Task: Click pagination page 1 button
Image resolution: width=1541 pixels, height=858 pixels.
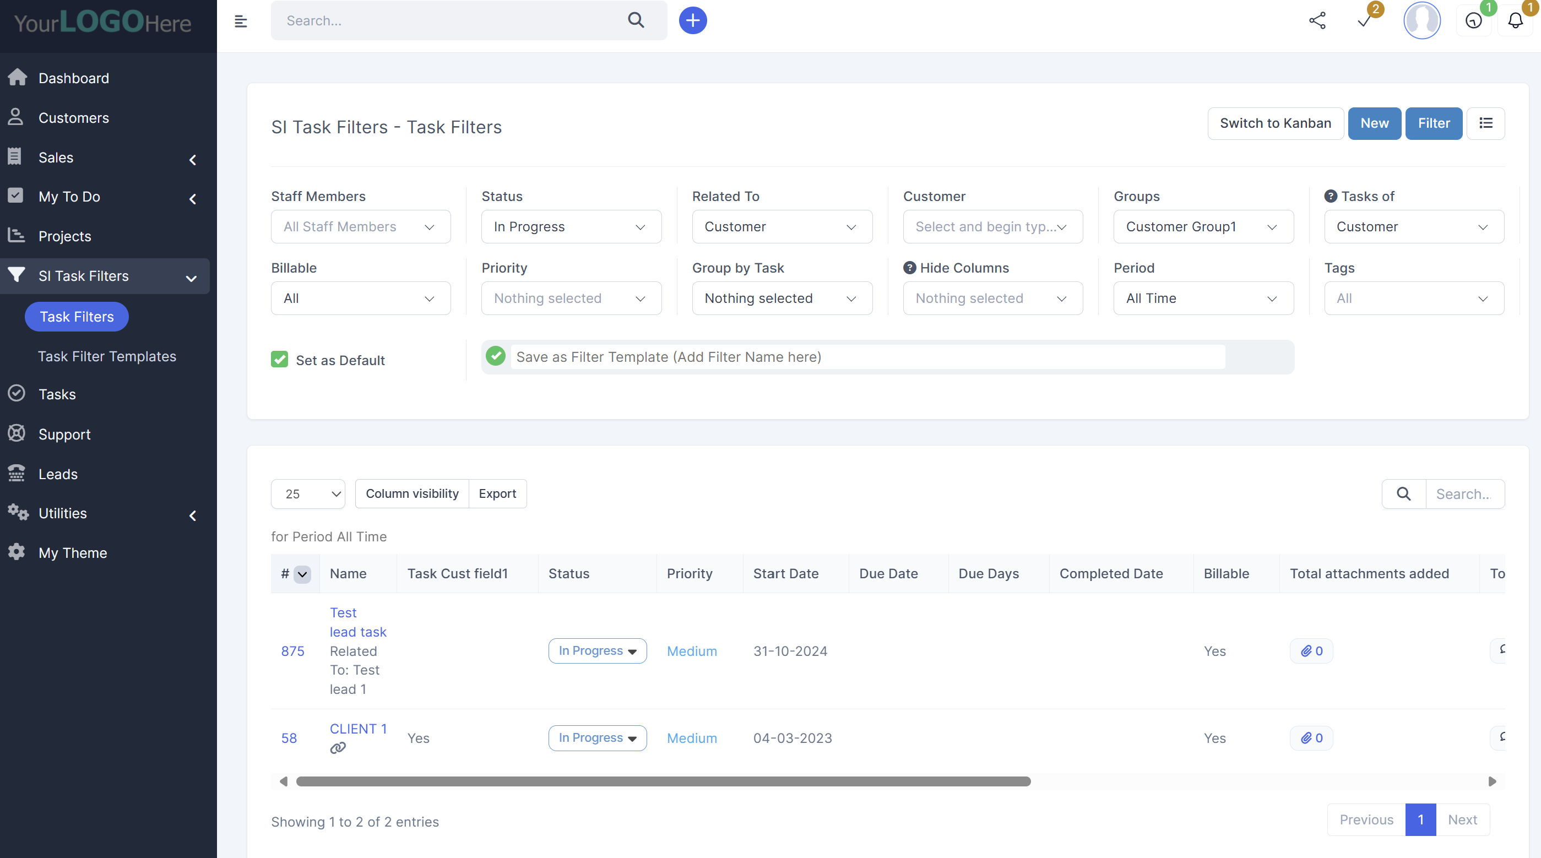Action: click(x=1420, y=819)
